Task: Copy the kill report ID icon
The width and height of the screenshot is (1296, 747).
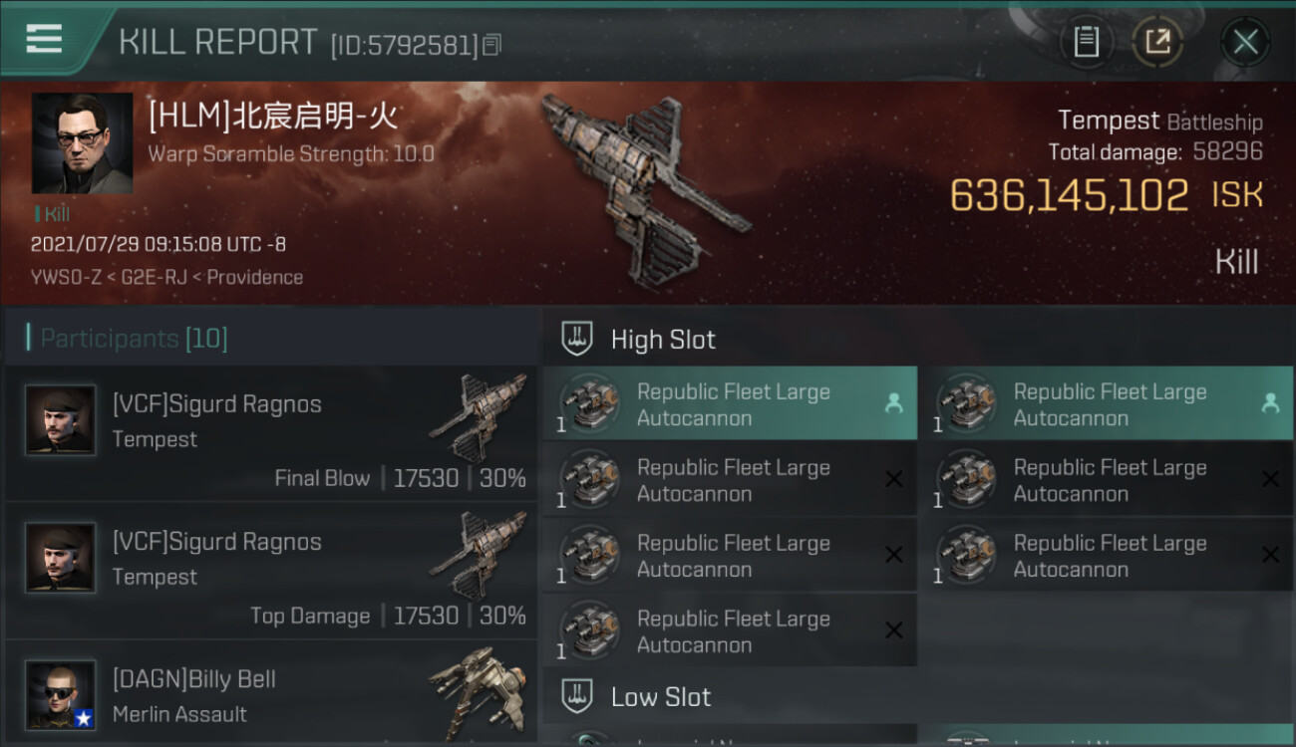Action: point(492,45)
